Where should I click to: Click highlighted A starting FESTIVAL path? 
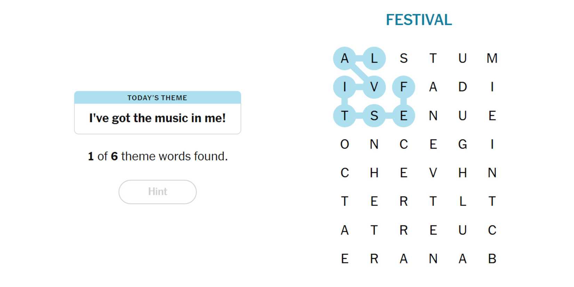344,58
